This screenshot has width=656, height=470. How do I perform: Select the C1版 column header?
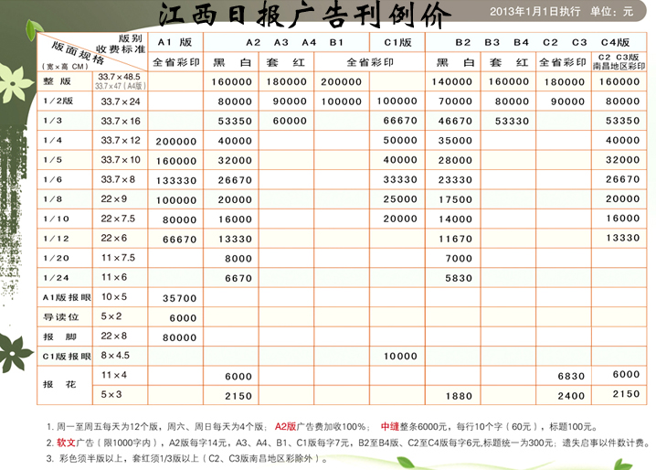[397, 42]
